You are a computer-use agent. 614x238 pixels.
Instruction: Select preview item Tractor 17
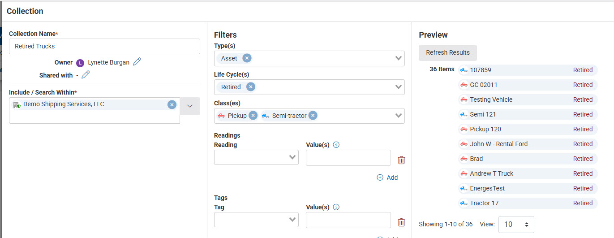[x=528, y=203]
